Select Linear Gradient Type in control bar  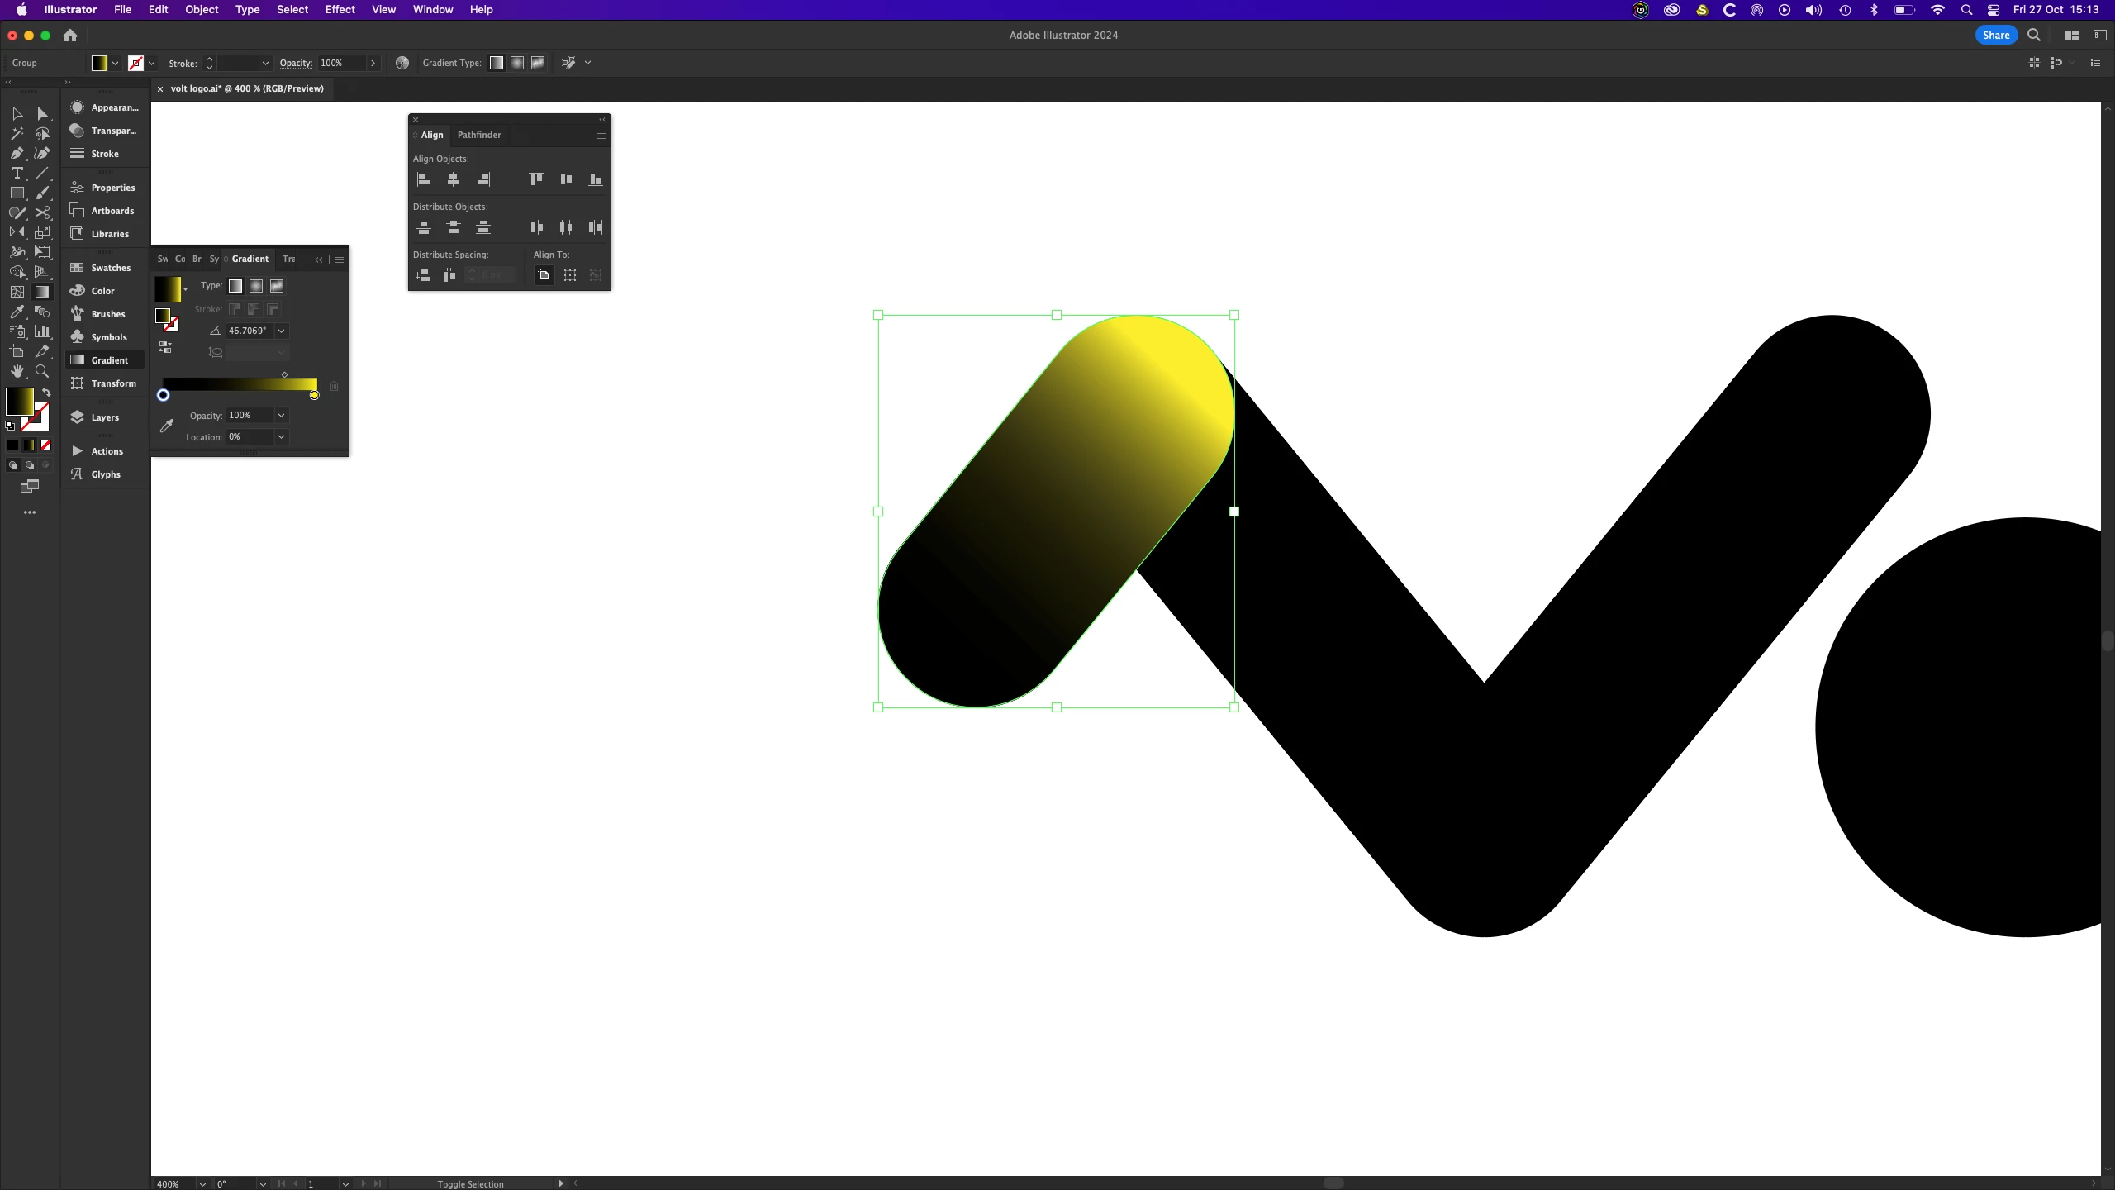(x=496, y=63)
